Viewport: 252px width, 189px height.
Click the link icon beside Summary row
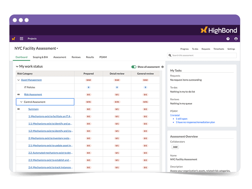19,109
